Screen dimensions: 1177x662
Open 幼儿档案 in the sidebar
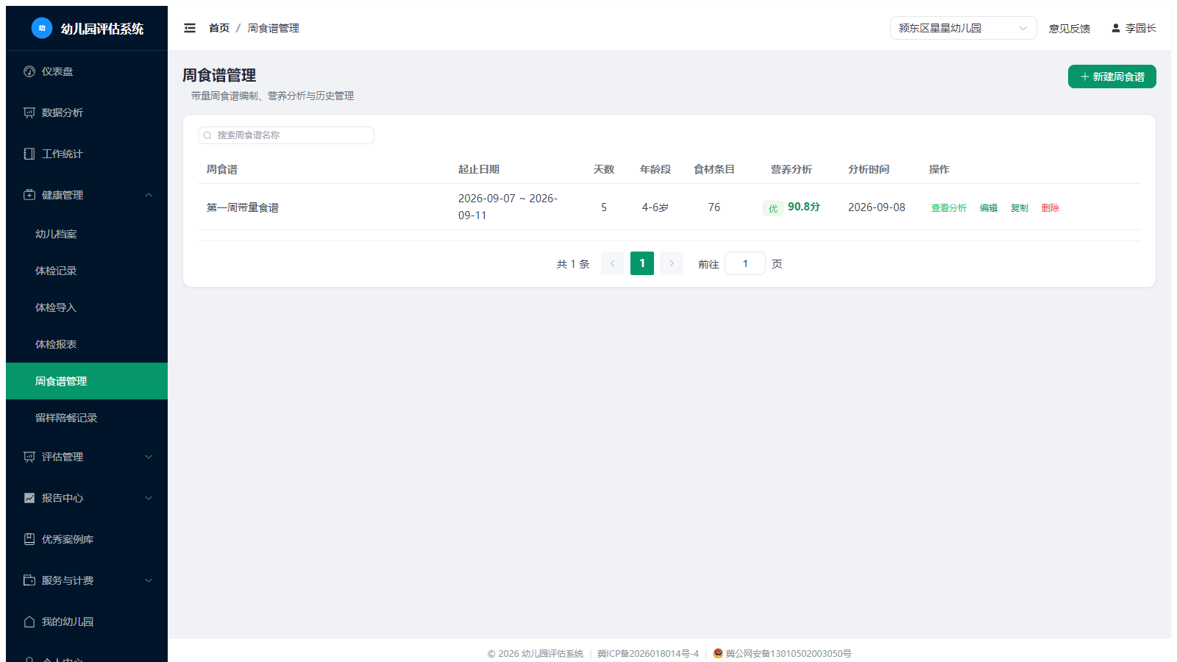point(87,234)
